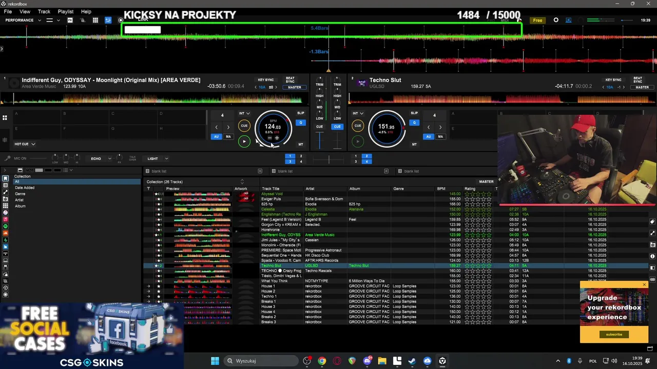Sort by BPM column header

click(x=441, y=189)
